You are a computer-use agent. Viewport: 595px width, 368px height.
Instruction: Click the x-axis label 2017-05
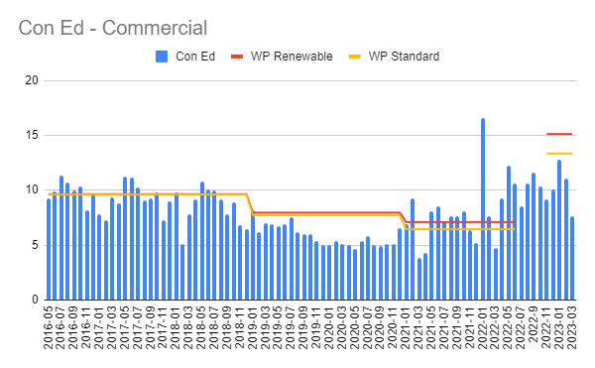click(x=125, y=327)
